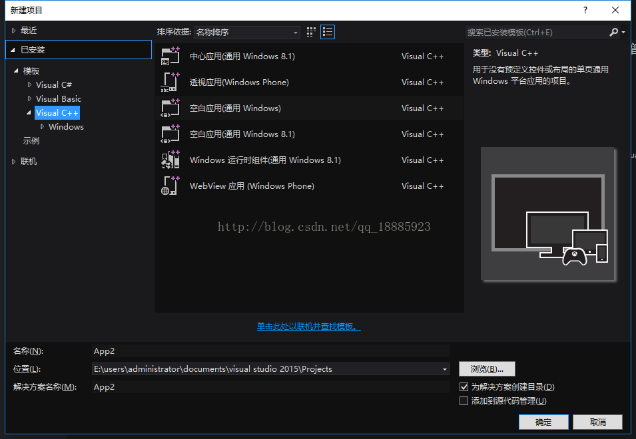The height and width of the screenshot is (439, 636).
Task: Click 确定 button to create project
Action: 543,422
